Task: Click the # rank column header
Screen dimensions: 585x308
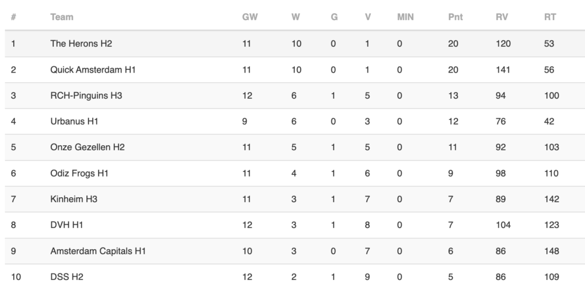Action: point(14,17)
